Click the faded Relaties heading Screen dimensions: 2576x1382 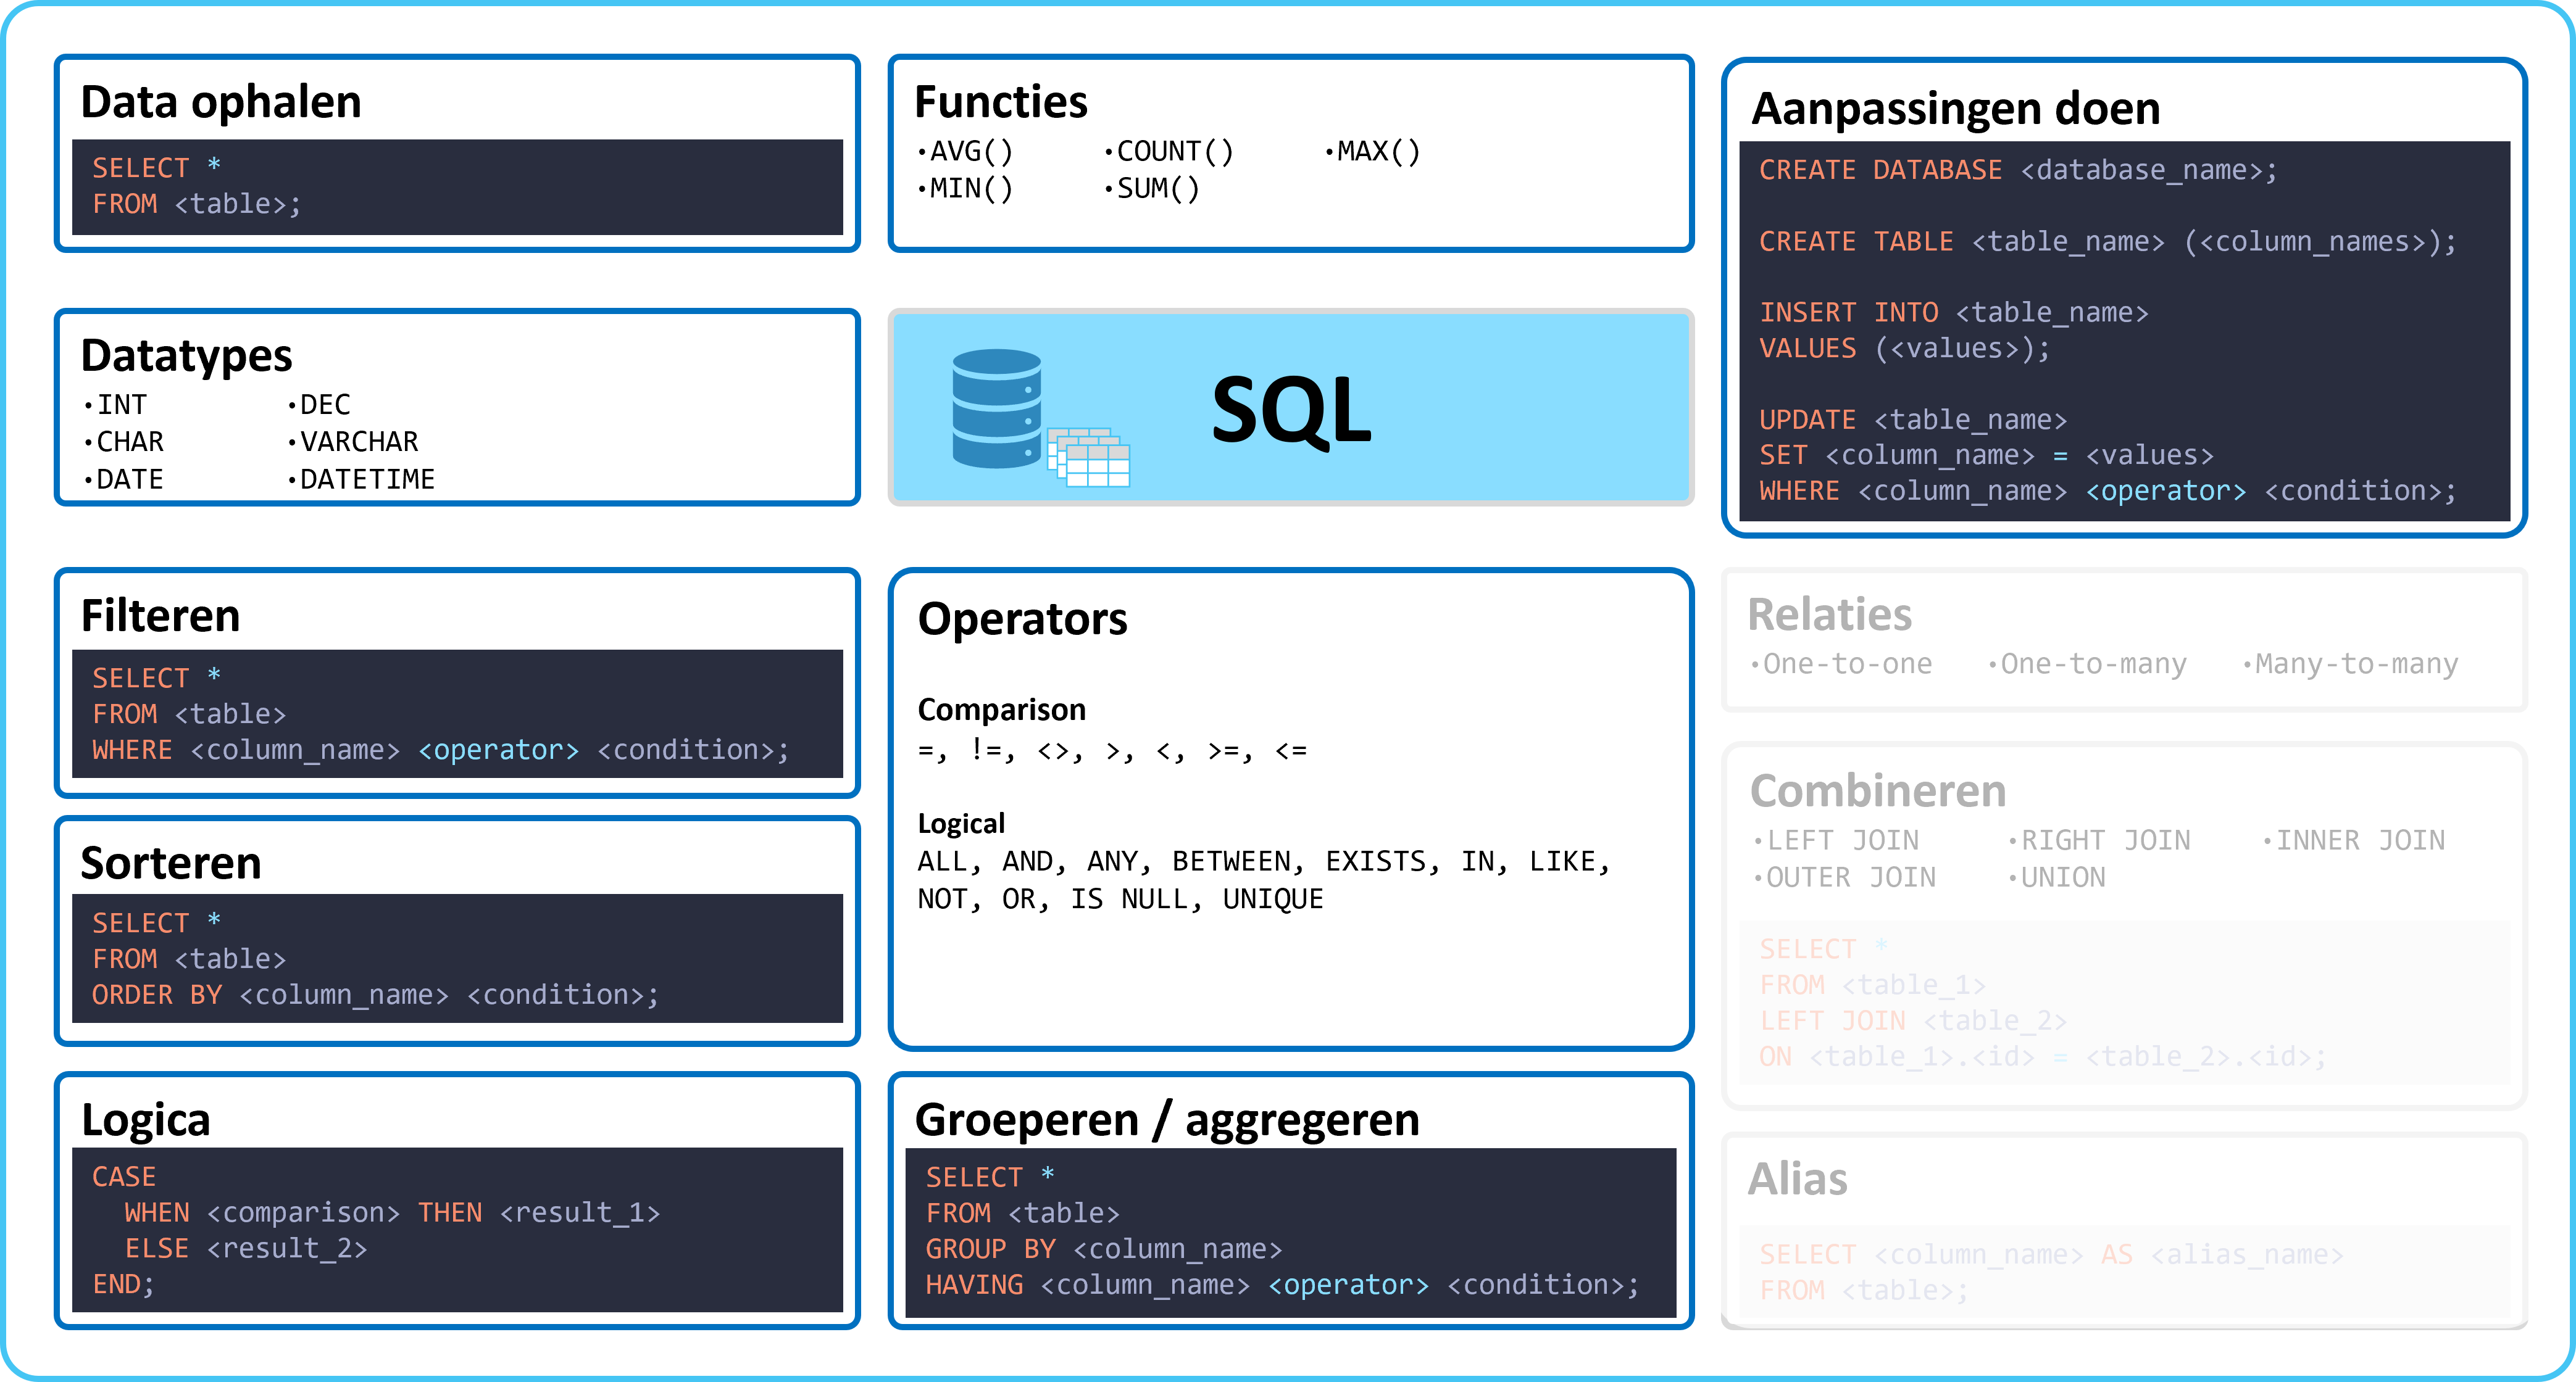click(1829, 614)
